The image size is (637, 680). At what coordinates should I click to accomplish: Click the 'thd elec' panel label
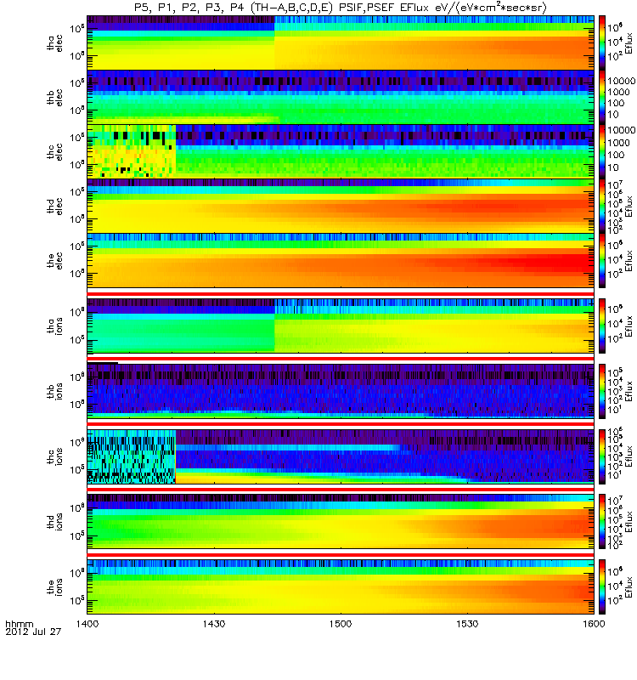[55, 207]
